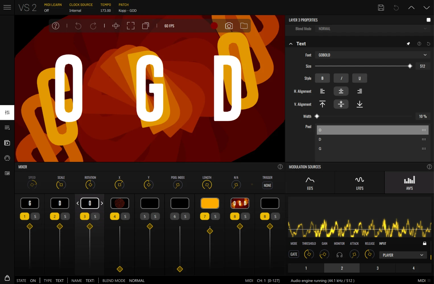Image resolution: width=434 pixels, height=284 pixels.
Task: Enable underline style for the text
Action: point(359,78)
